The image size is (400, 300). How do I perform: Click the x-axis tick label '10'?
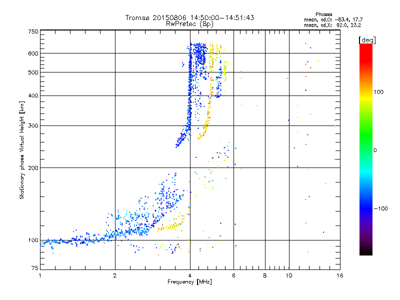289,275
